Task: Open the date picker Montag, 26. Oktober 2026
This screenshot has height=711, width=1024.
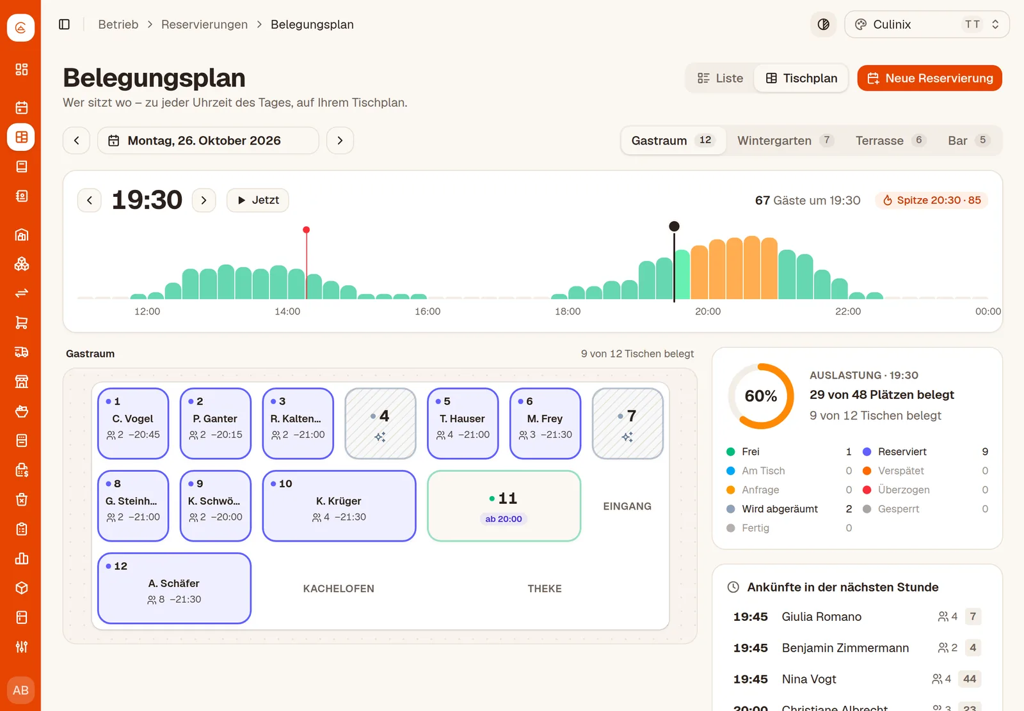Action: coord(208,141)
